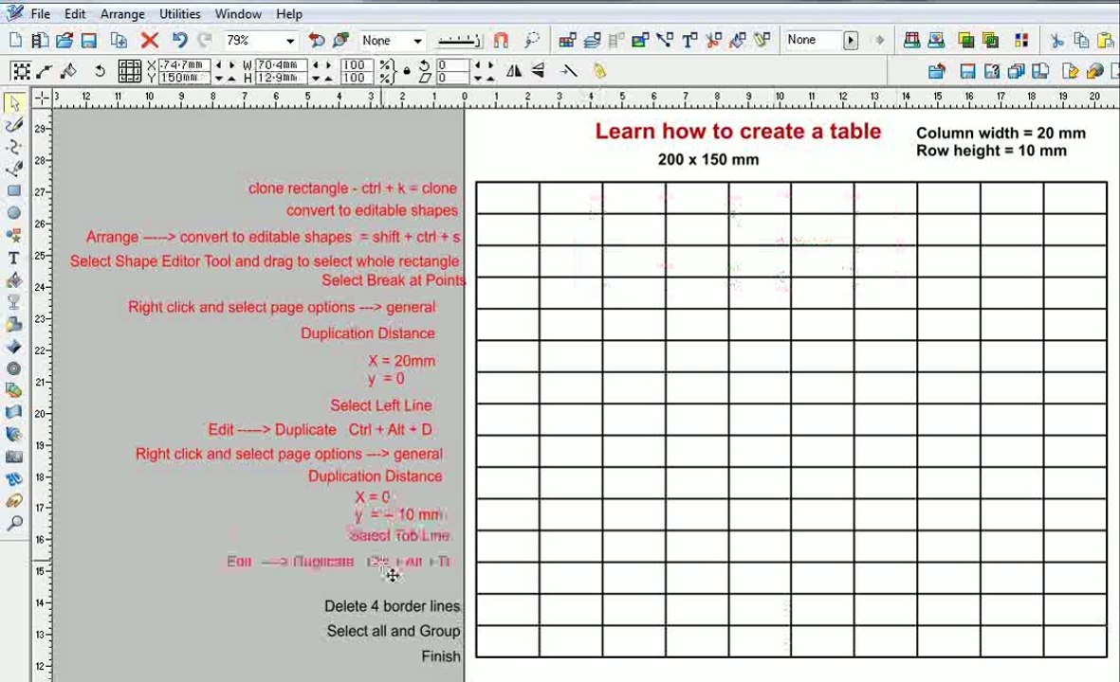Screen dimensions: 1120x682
Task: Click the width field showing 70.4mm
Action: point(281,64)
